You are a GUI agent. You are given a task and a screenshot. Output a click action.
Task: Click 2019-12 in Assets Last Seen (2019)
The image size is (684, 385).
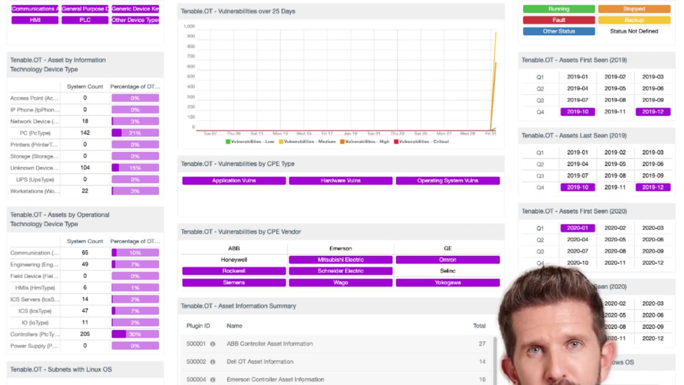(653, 188)
